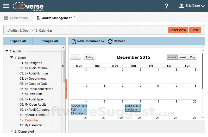Viewport: 208px width, 137px height.
Task: Open the hamburger main menu
Action: coord(6,6)
